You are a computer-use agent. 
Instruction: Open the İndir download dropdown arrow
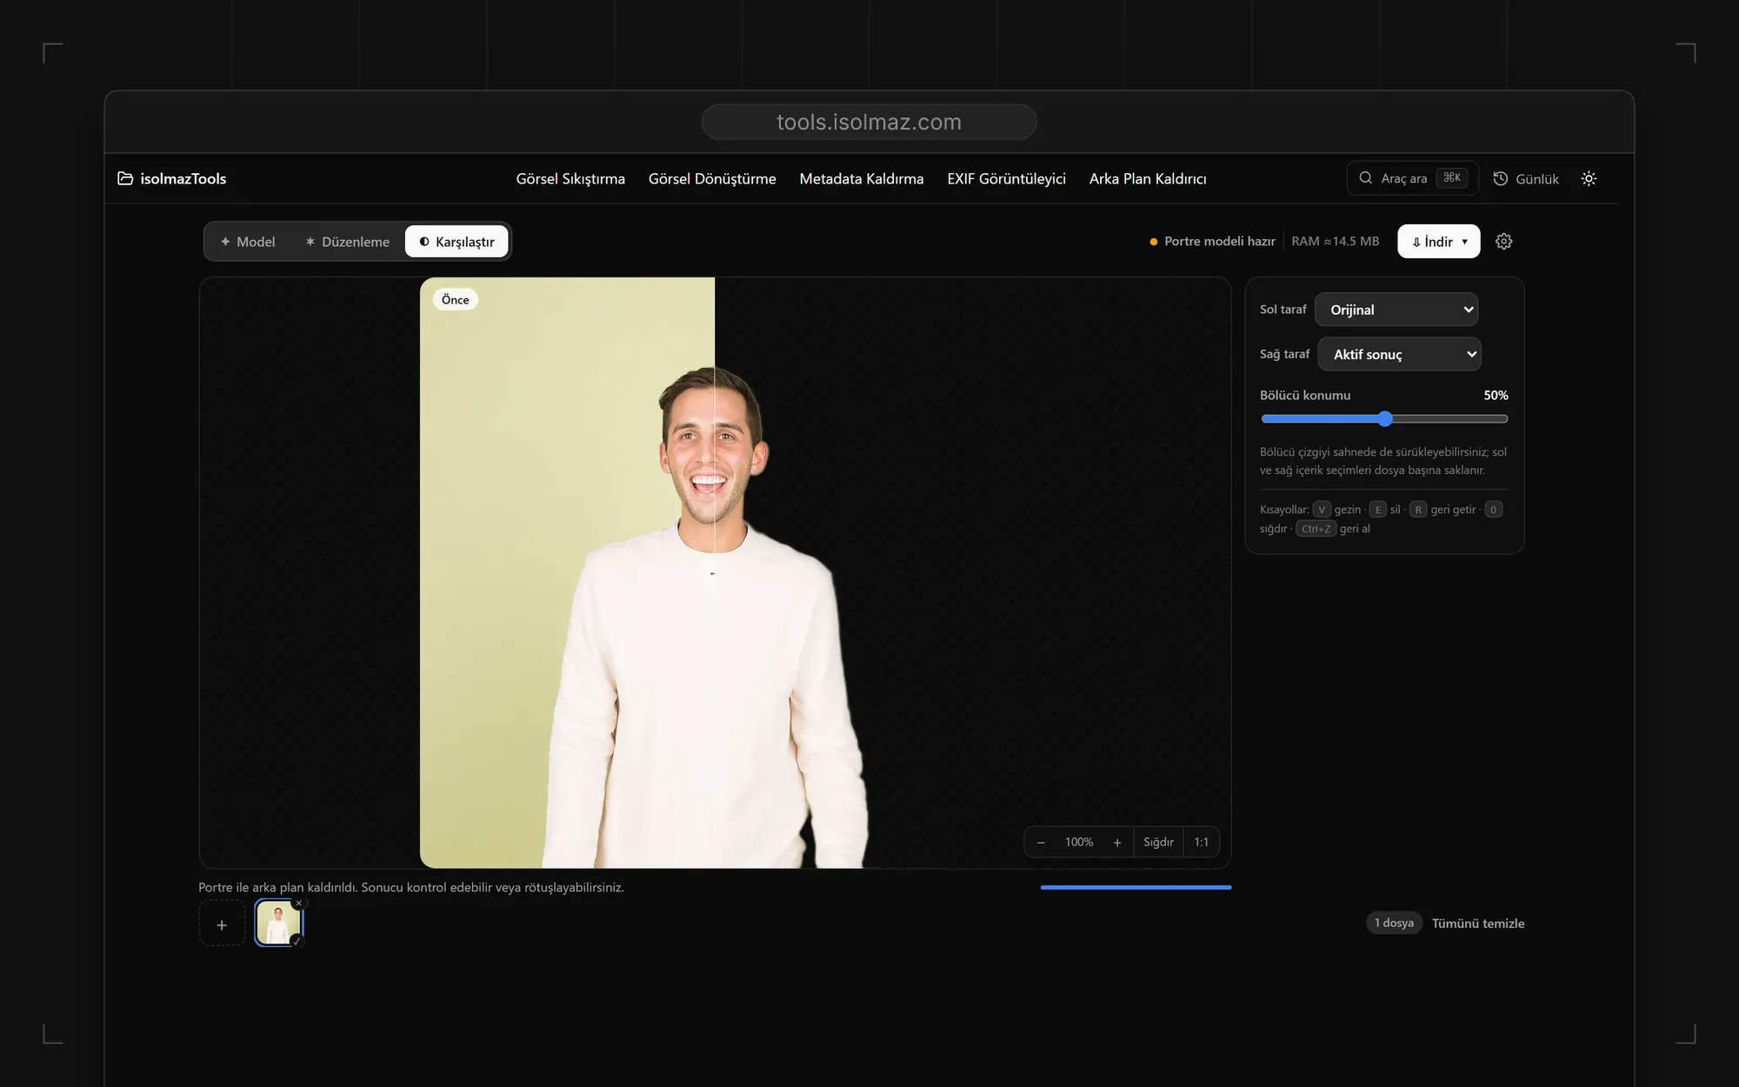tap(1465, 242)
